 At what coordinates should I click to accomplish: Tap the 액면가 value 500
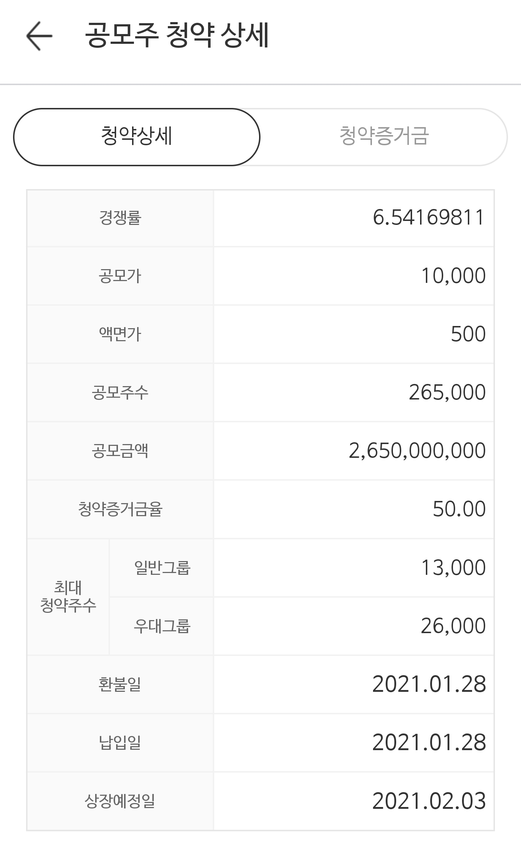(468, 334)
